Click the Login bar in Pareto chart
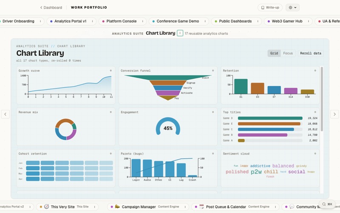 pos(136,168)
